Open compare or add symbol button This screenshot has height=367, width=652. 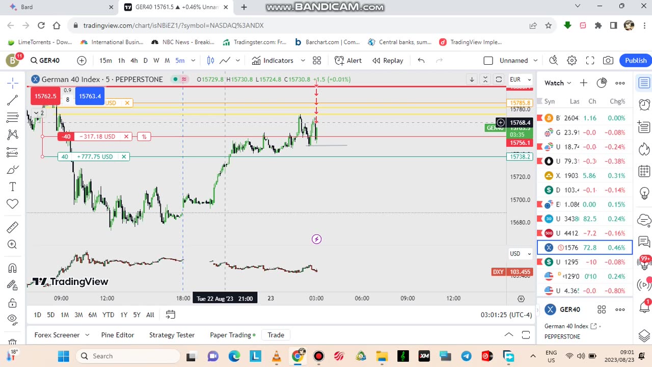pyautogui.click(x=81, y=60)
